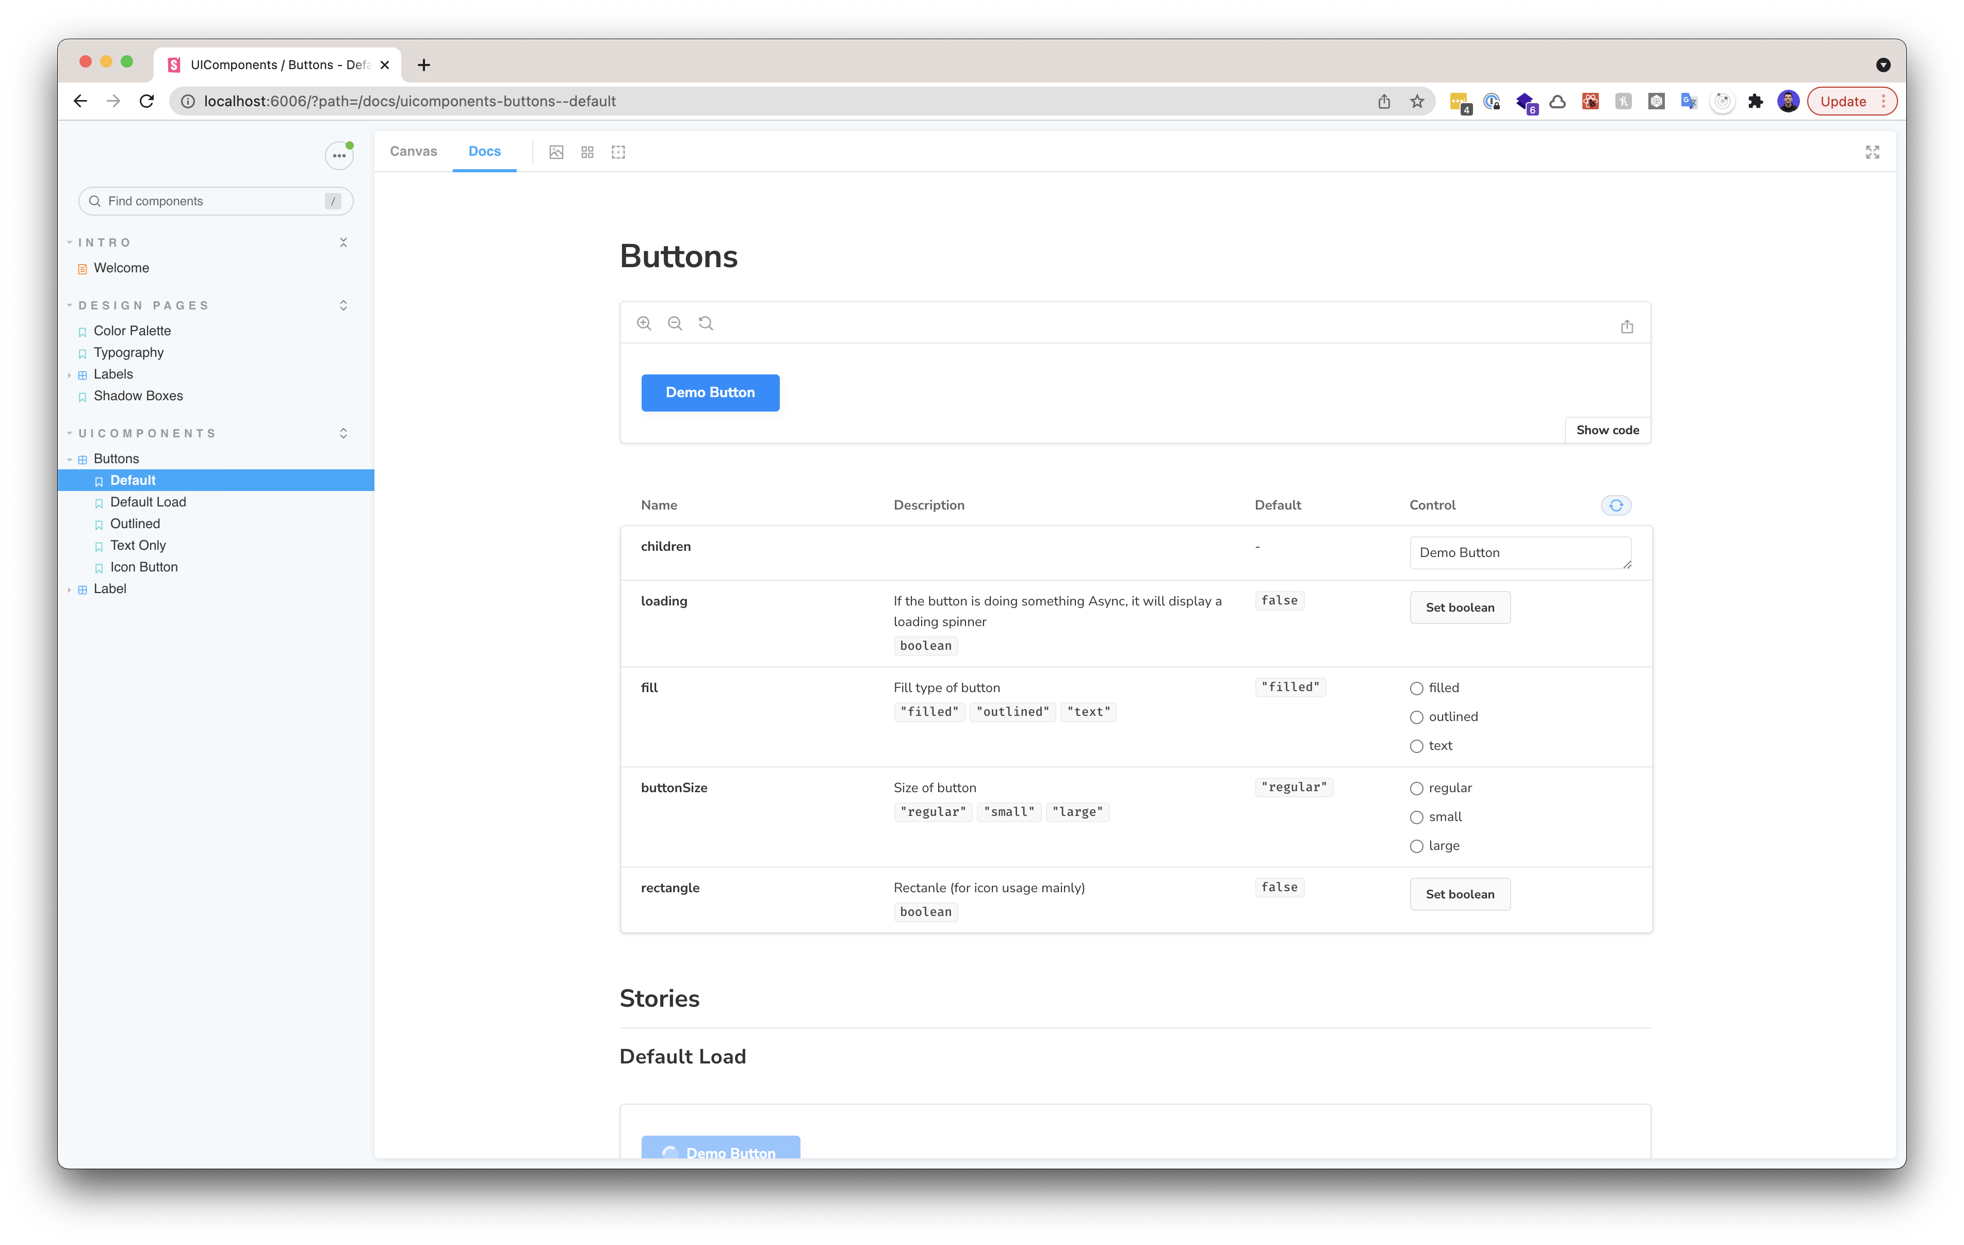The height and width of the screenshot is (1245, 1964).
Task: Click the Chrome Update button
Action: pyautogui.click(x=1852, y=101)
